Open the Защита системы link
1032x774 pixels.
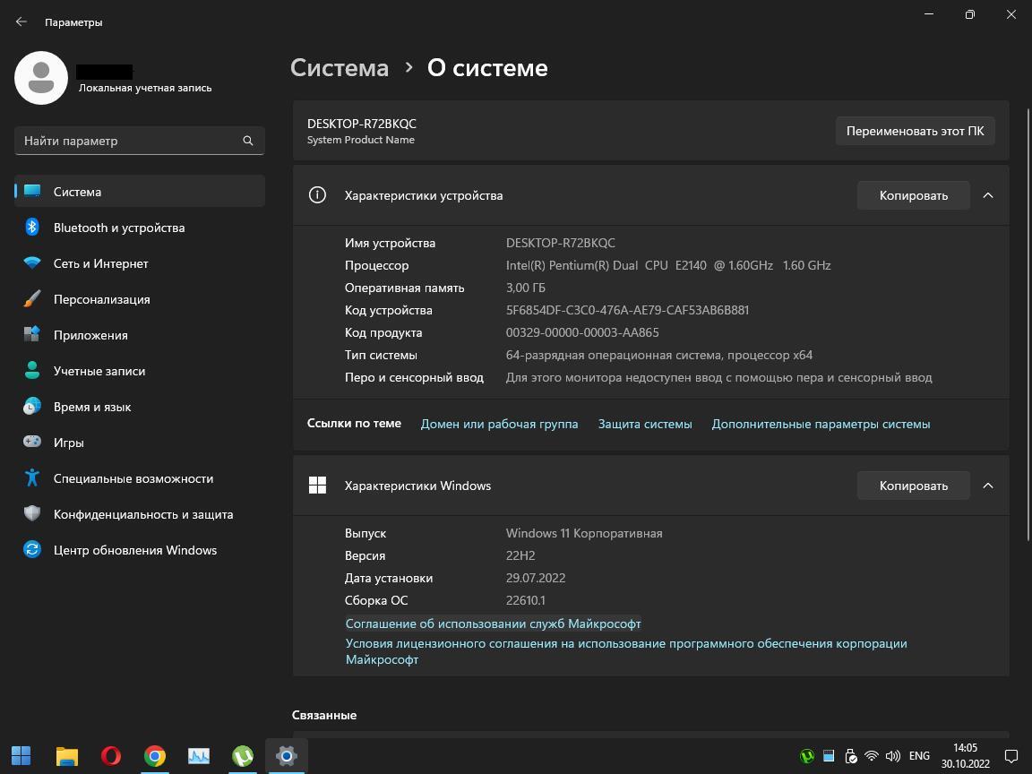pos(645,424)
